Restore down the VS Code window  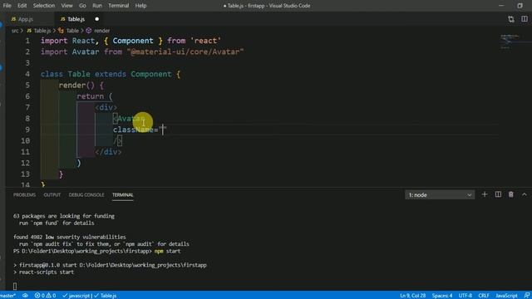point(520,6)
